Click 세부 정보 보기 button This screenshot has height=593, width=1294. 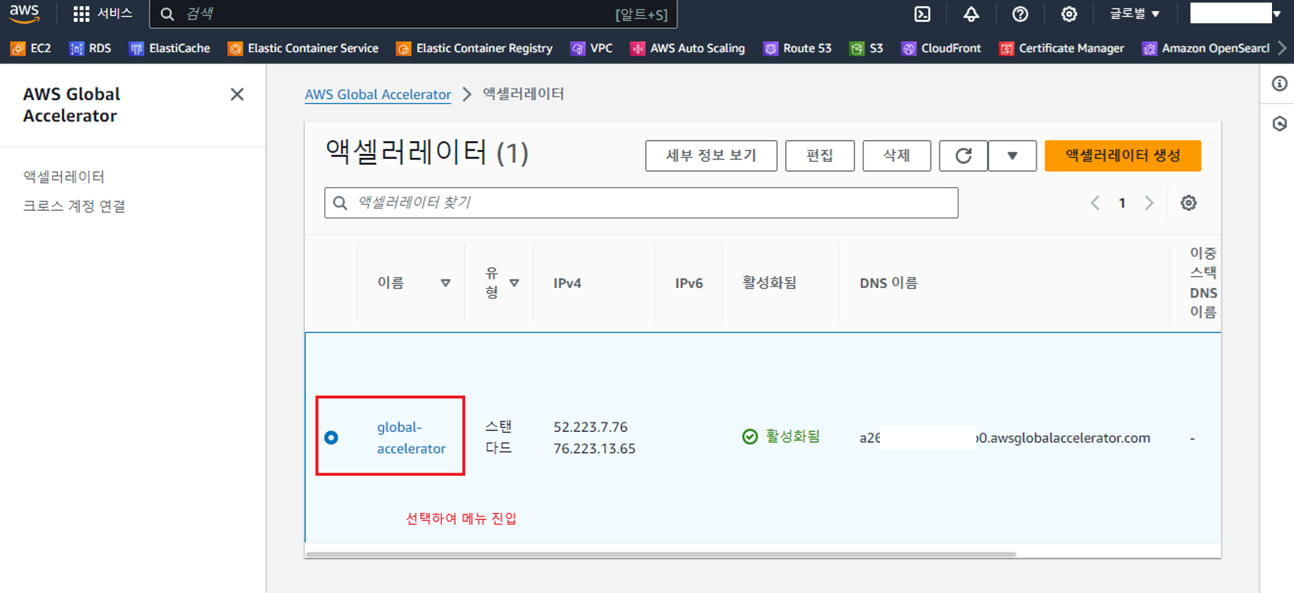pos(711,156)
